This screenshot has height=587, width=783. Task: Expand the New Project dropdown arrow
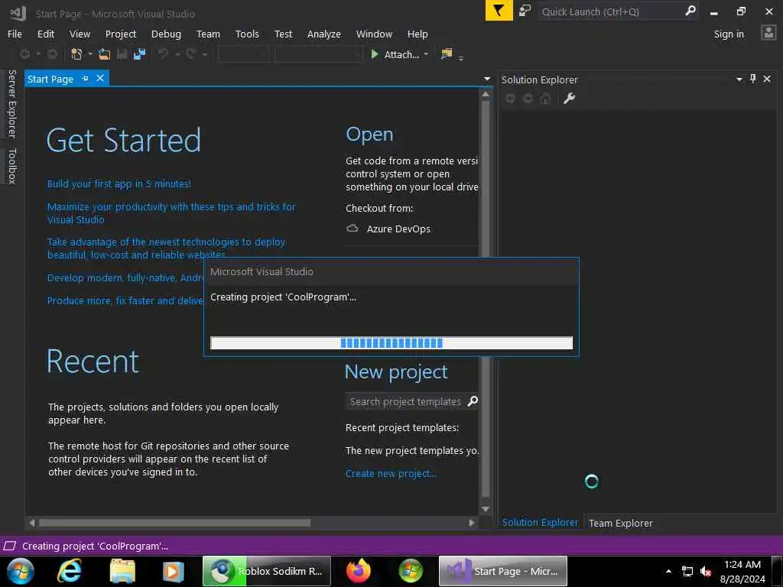click(90, 54)
